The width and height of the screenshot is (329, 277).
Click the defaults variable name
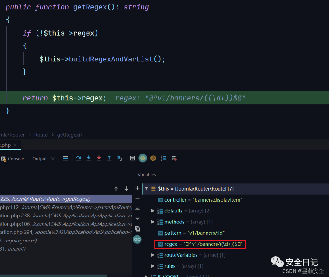[174, 211]
